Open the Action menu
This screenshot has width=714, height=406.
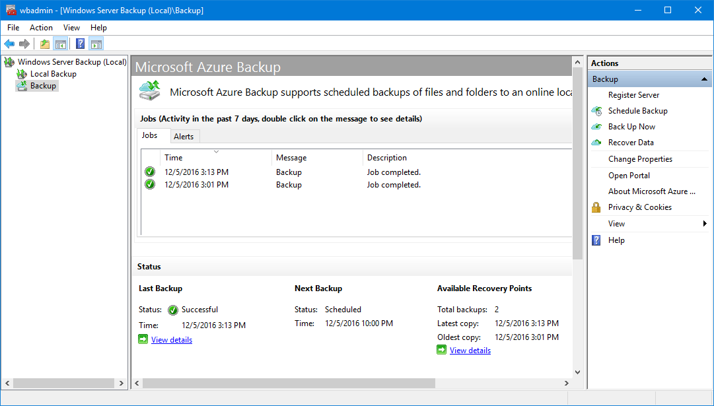click(41, 28)
